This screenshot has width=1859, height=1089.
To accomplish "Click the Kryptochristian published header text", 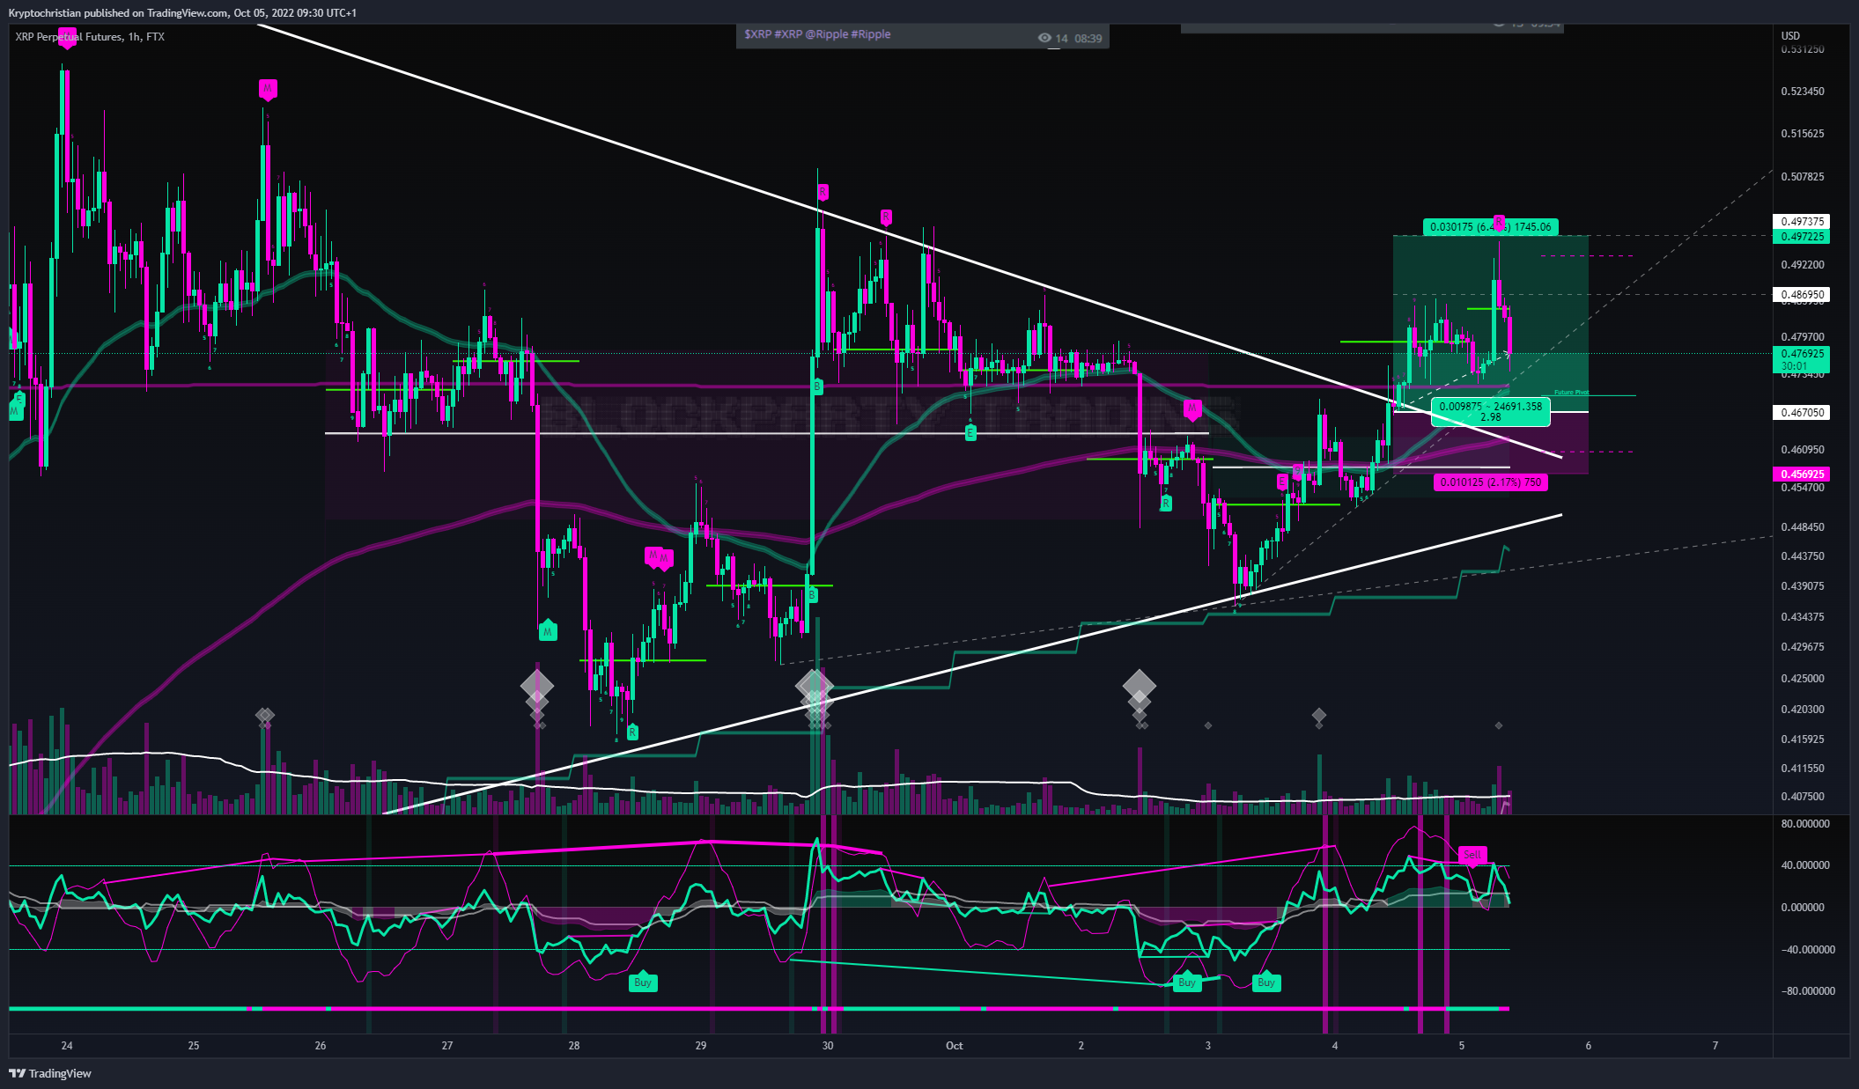I will (x=182, y=13).
